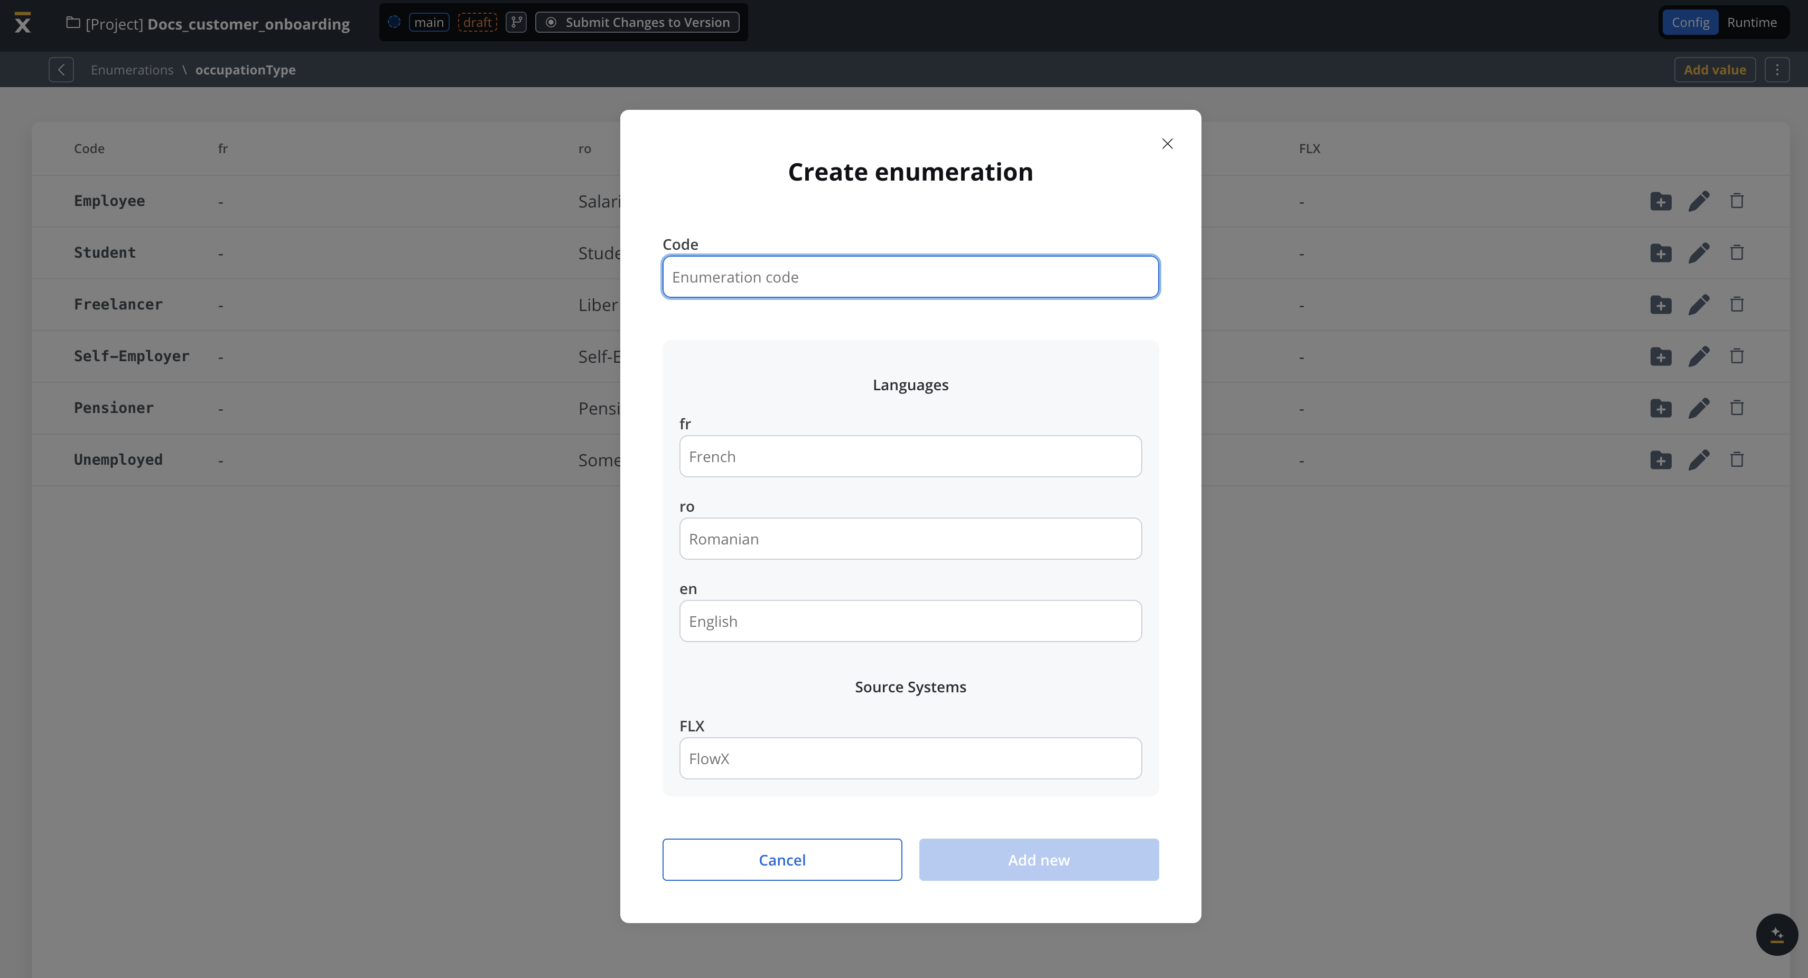Select the Employee code cell

pyautogui.click(x=109, y=201)
